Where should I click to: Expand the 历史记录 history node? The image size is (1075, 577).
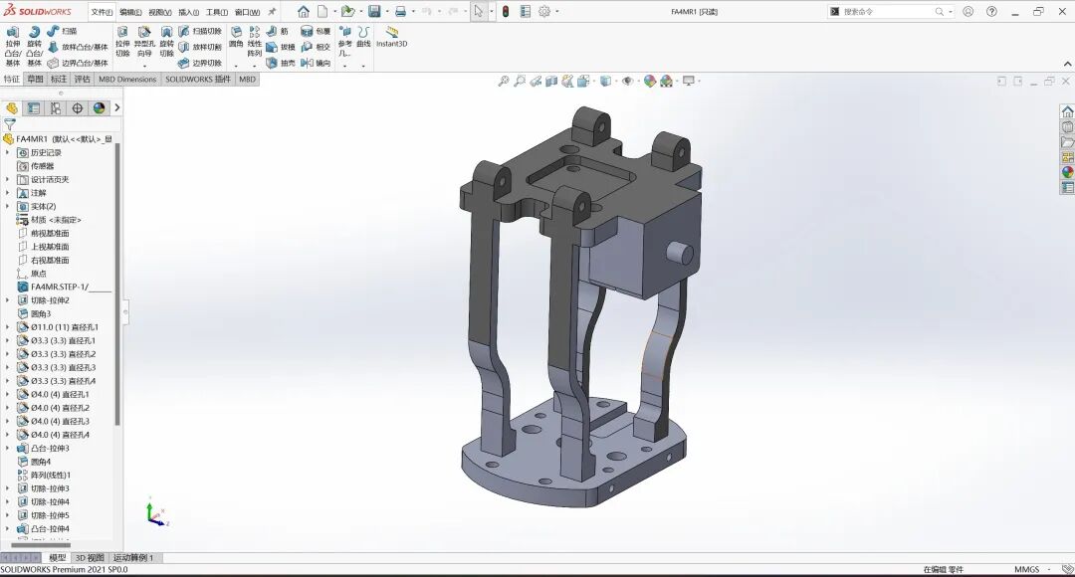(x=8, y=153)
